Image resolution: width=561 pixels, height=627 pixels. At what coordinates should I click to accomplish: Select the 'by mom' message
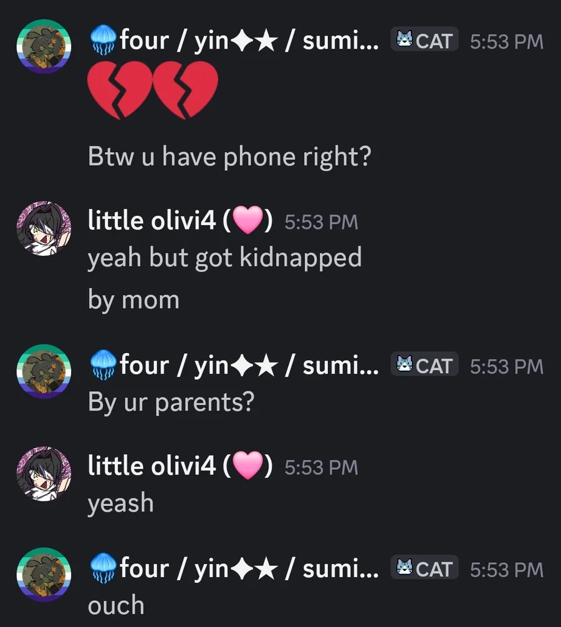click(133, 300)
